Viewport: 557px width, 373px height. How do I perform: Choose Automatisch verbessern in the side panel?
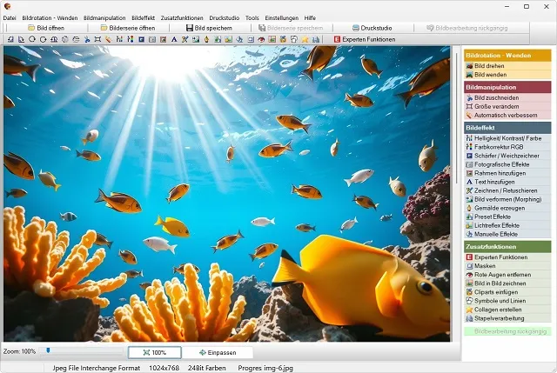(x=507, y=115)
